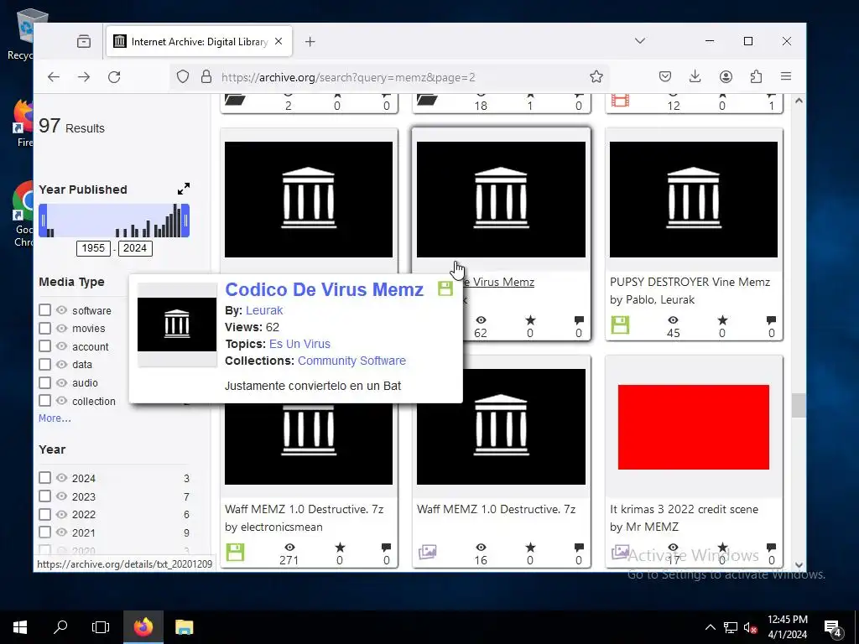Open the extensions puzzle icon
The width and height of the screenshot is (859, 644).
(756, 76)
